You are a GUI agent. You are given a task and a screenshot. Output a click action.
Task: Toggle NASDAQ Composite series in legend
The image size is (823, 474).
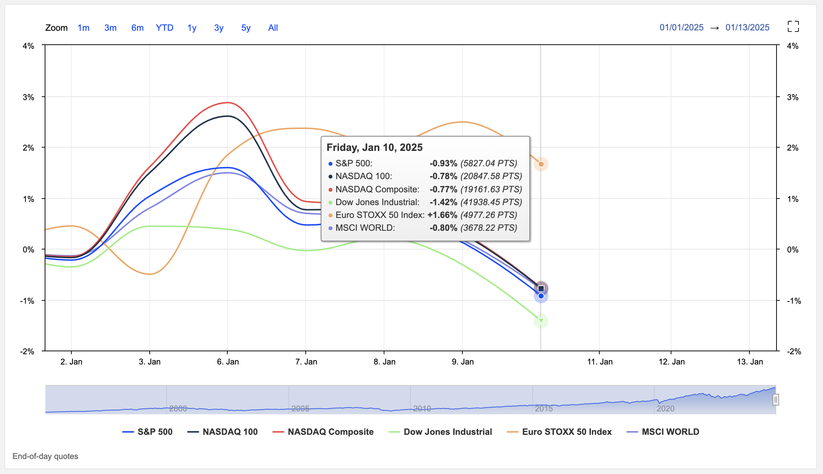pyautogui.click(x=323, y=432)
